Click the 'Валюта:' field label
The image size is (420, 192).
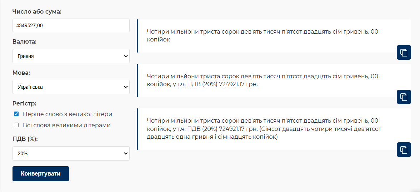pos(24,42)
